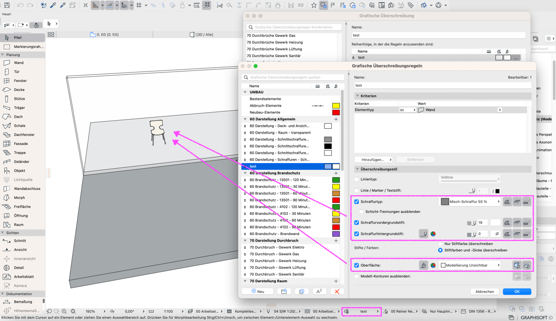556x321 pixels.
Task: Toggle the Schraffurvordergrundstift checkbox
Action: [357, 223]
